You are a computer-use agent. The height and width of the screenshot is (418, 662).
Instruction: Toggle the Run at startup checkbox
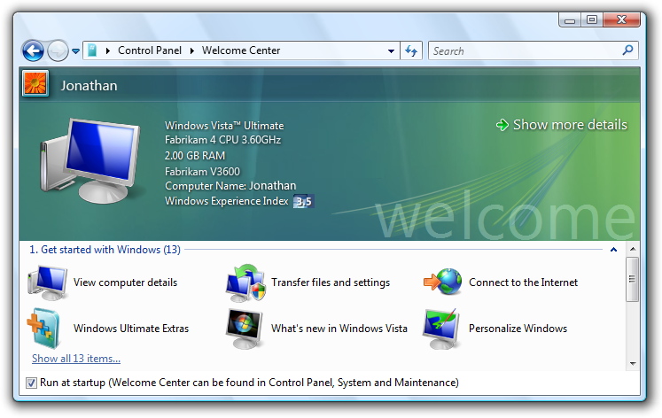(x=31, y=383)
